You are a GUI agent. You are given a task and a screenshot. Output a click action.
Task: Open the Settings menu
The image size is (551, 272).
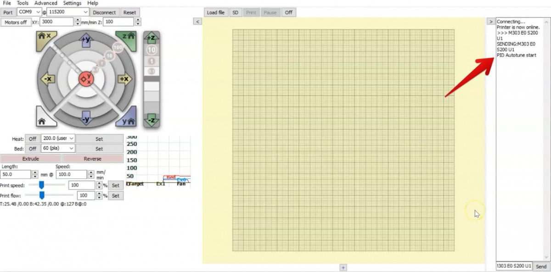72,3
